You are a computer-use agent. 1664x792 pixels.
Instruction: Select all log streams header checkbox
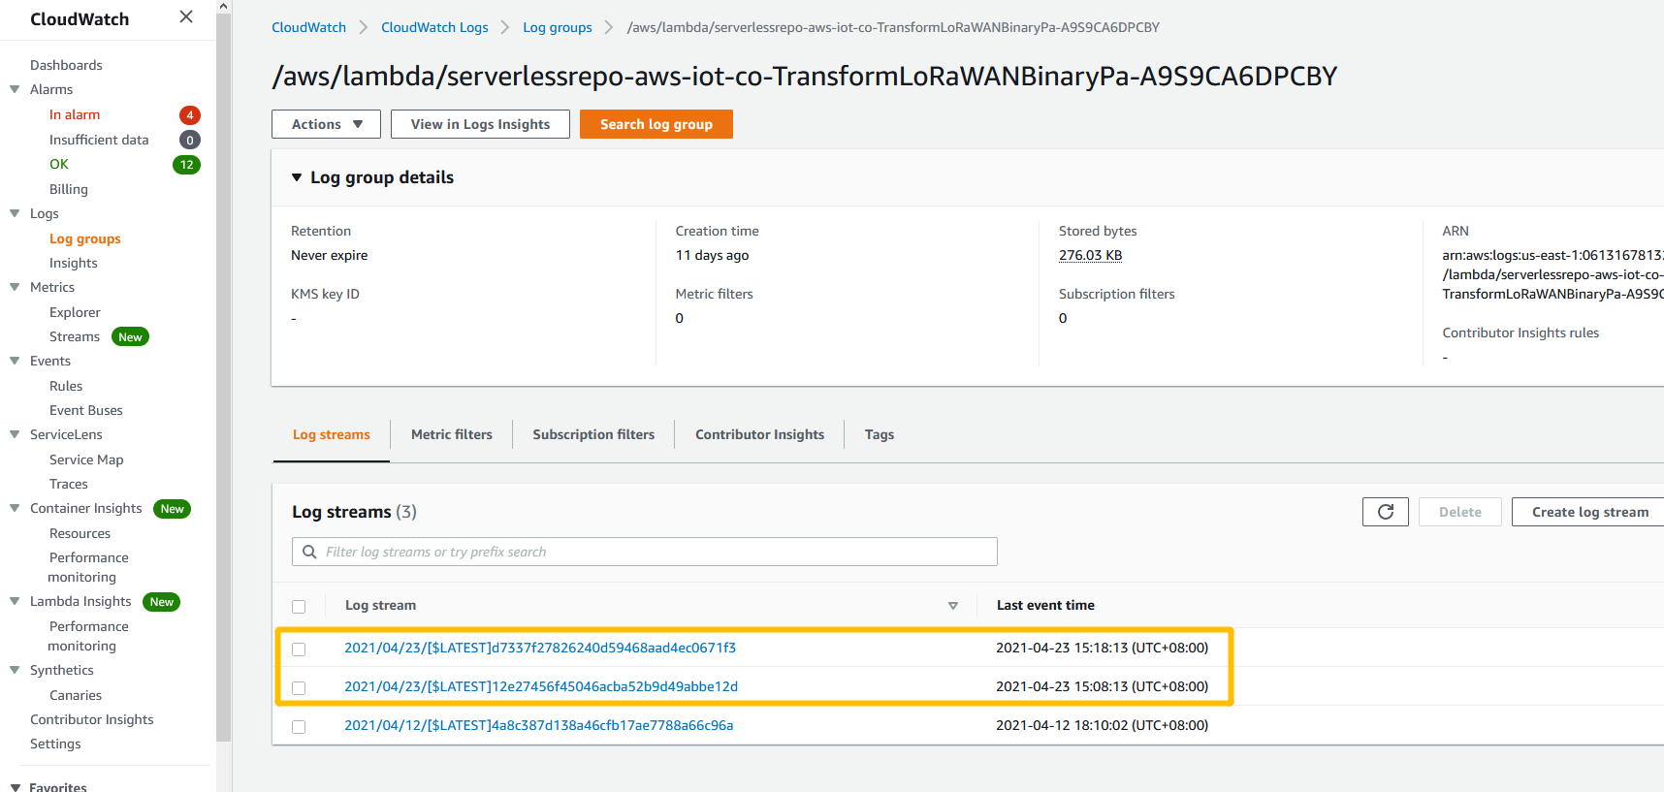[x=299, y=607]
